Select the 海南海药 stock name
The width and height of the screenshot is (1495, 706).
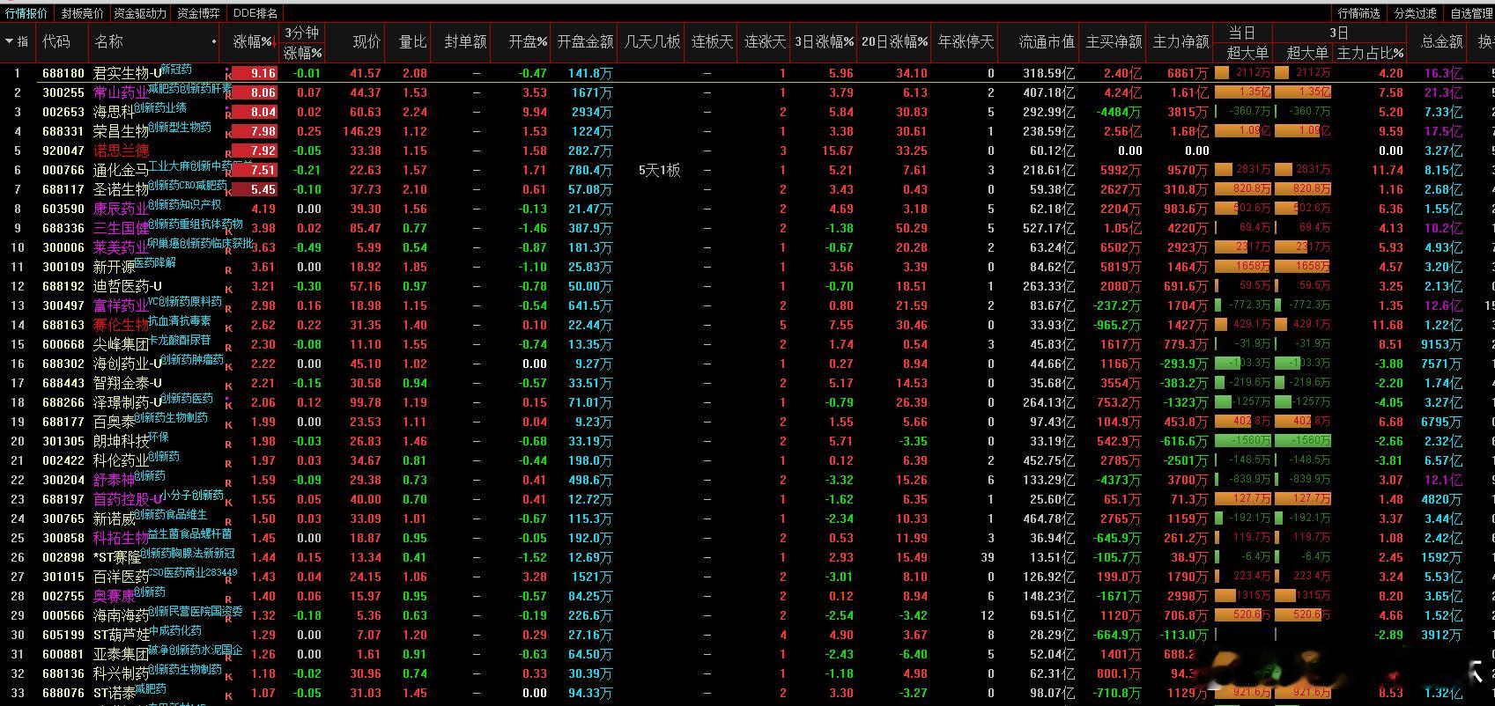pos(122,615)
